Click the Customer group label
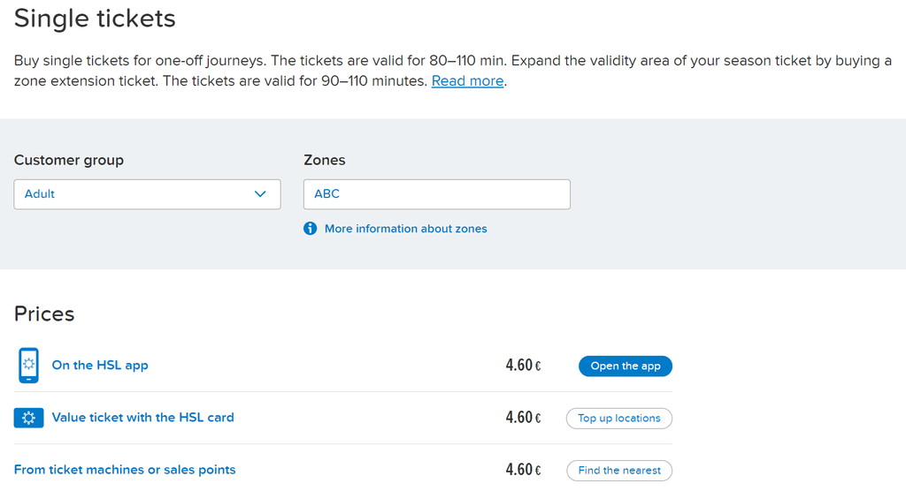 click(x=69, y=160)
